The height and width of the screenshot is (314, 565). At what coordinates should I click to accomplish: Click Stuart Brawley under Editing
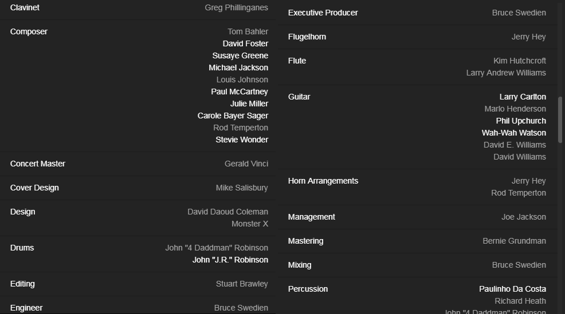coord(242,284)
